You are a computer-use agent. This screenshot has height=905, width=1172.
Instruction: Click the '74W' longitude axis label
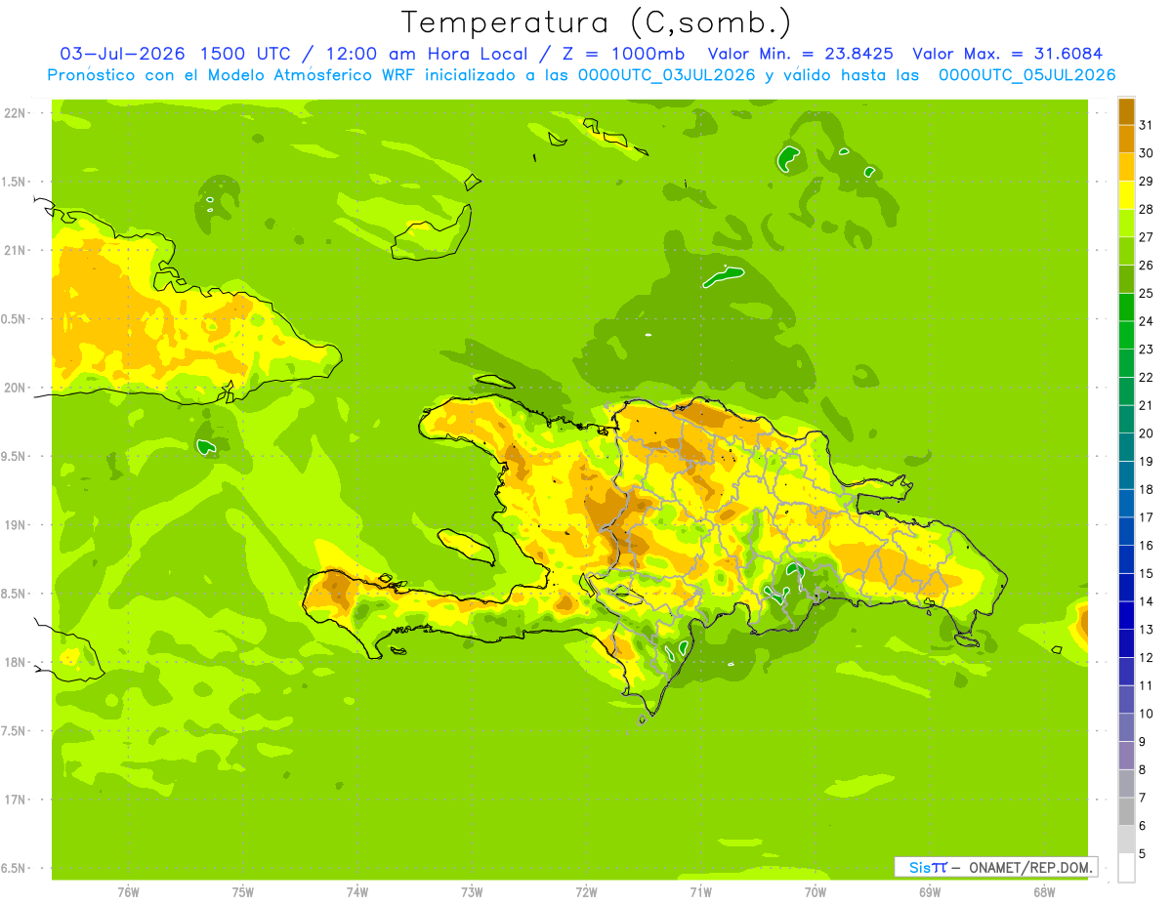pyautogui.click(x=357, y=892)
